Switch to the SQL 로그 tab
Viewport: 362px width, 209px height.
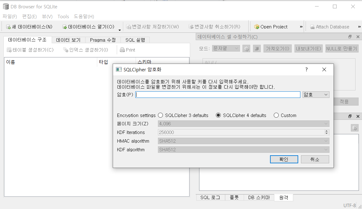coord(210,198)
